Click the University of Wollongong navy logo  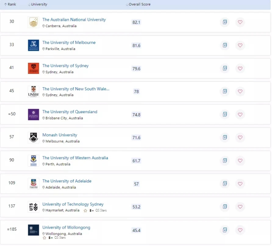pyautogui.click(x=33, y=230)
